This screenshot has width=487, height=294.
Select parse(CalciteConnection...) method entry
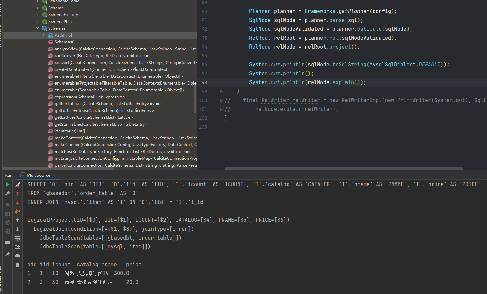pyautogui.click(x=125, y=165)
